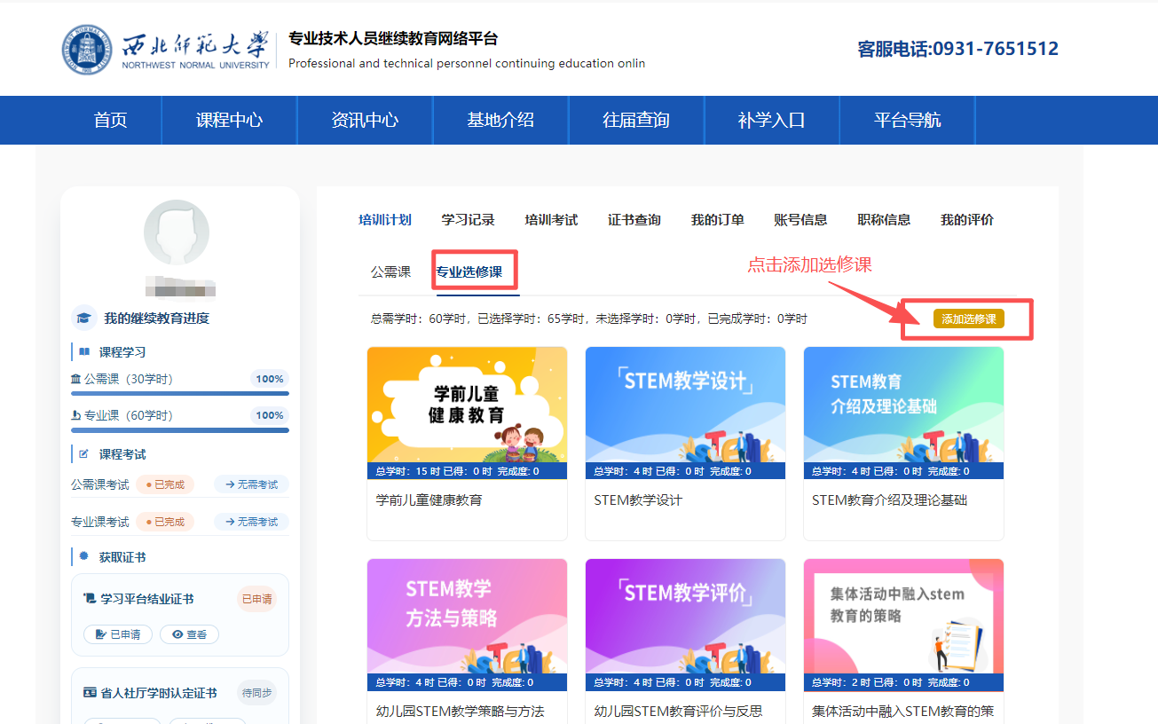The image size is (1158, 724).
Task: Click the user avatar picture
Action: pyautogui.click(x=177, y=232)
